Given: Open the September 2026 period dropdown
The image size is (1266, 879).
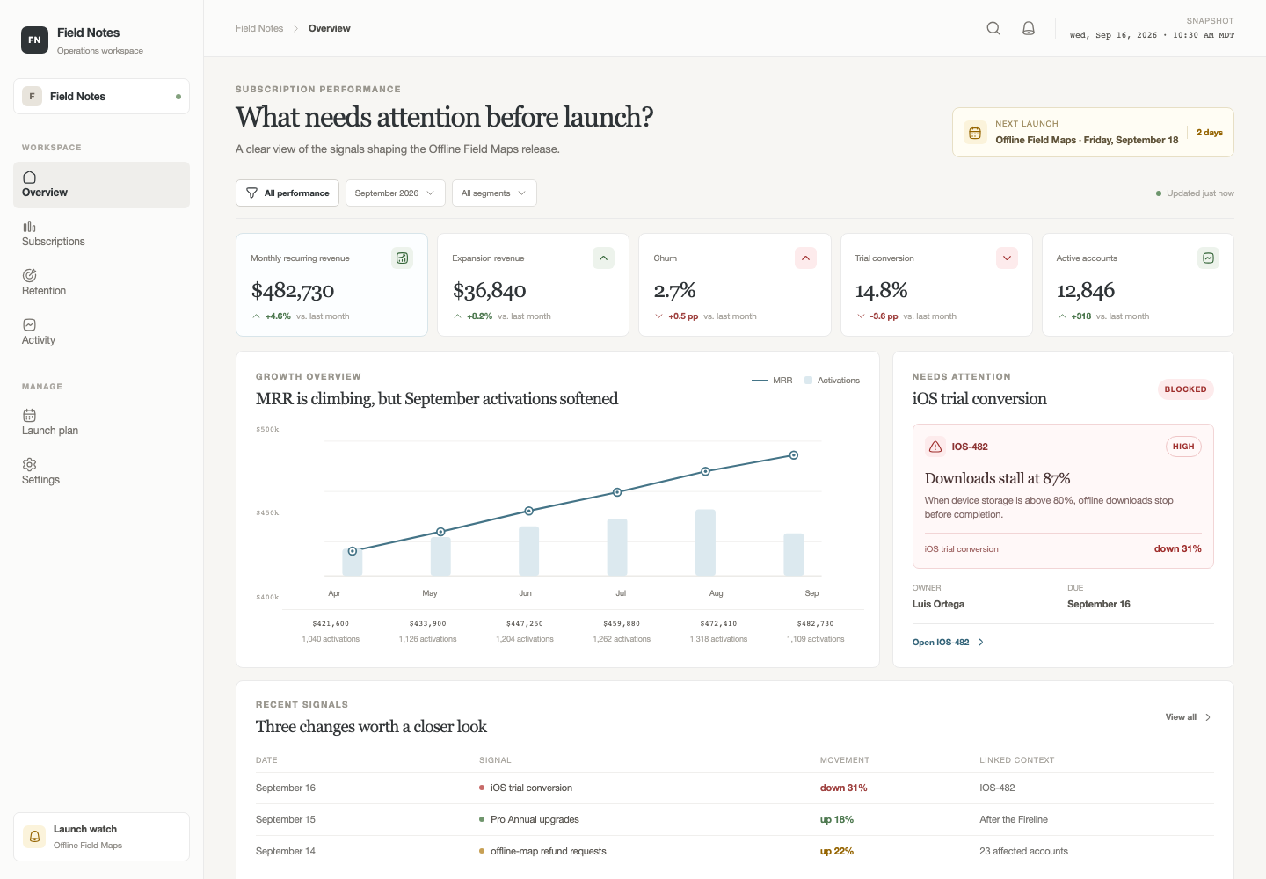Looking at the screenshot, I should click(x=395, y=193).
